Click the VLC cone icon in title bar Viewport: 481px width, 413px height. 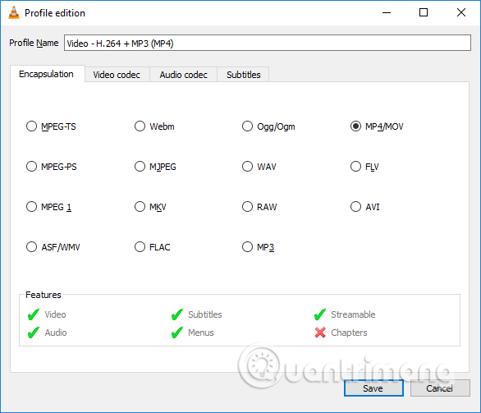point(14,13)
